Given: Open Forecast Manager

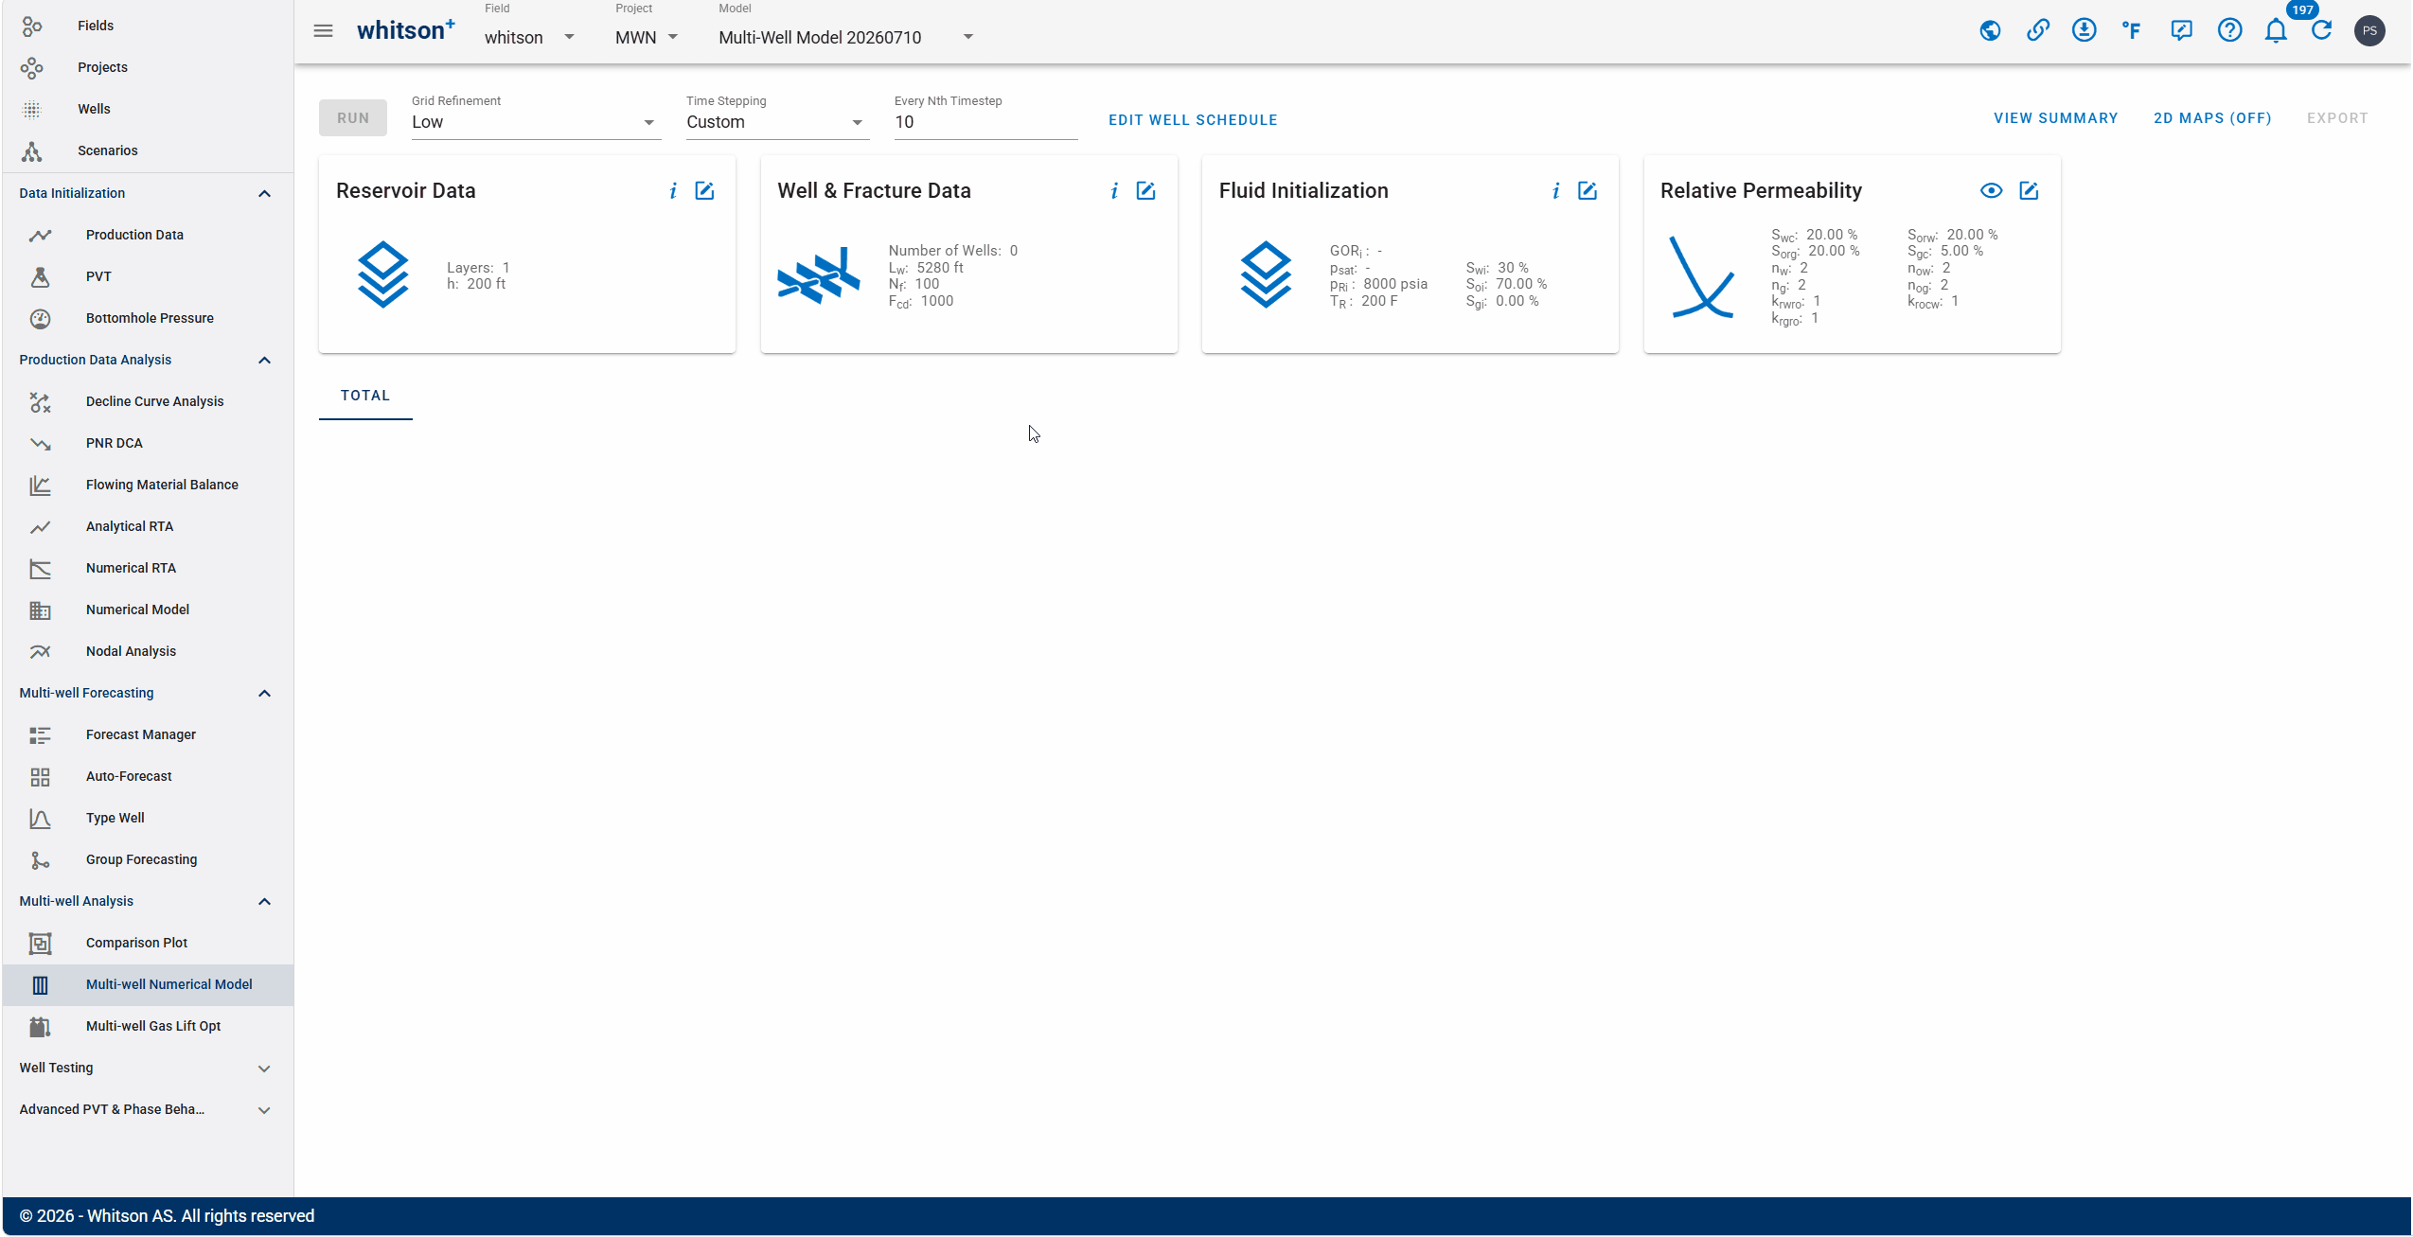Looking at the screenshot, I should point(147,734).
